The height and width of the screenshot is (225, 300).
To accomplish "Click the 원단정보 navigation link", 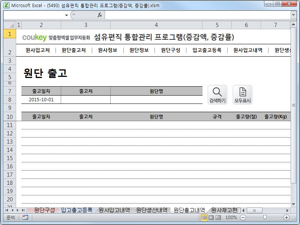I will click(x=139, y=50).
